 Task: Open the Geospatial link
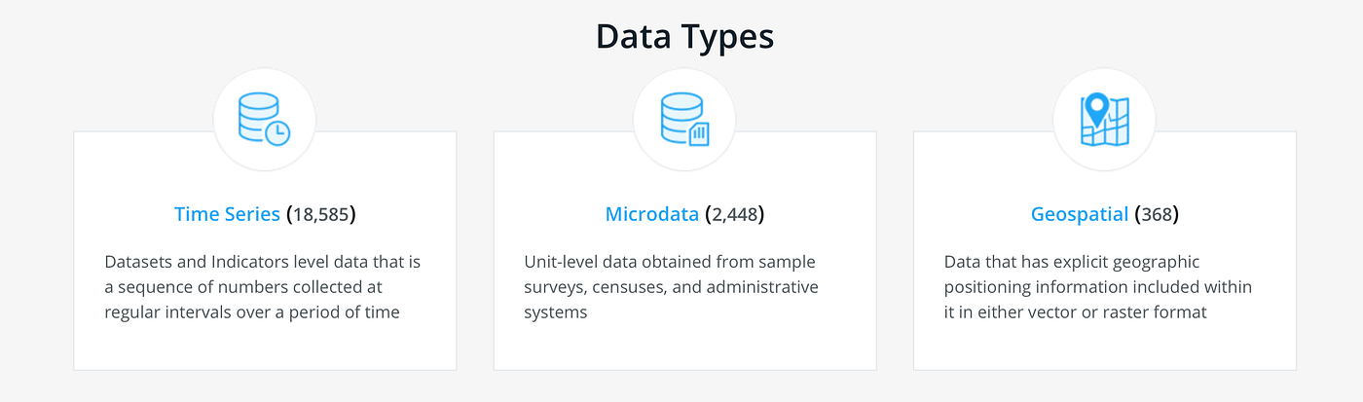click(x=1080, y=214)
